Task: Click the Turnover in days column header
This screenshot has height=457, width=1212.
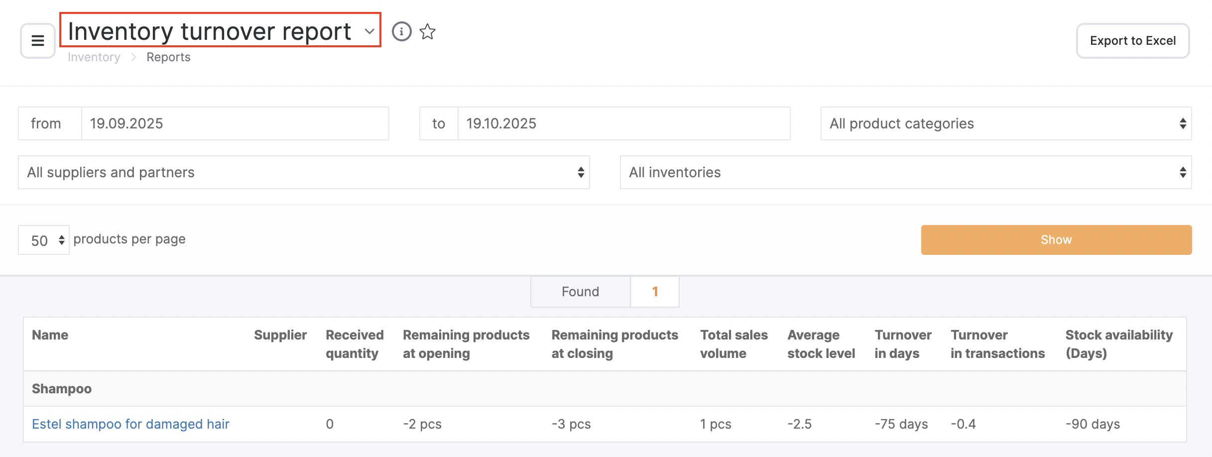Action: click(x=902, y=344)
